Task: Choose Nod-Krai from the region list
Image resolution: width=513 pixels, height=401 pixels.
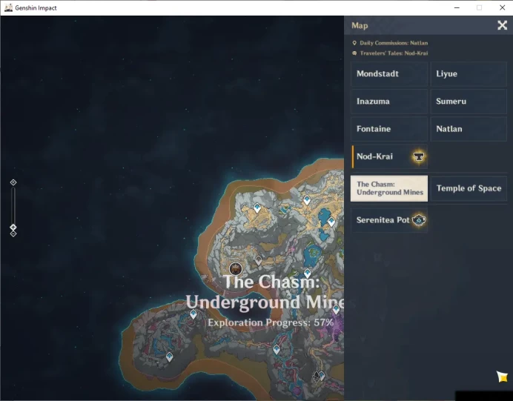Action: point(389,156)
